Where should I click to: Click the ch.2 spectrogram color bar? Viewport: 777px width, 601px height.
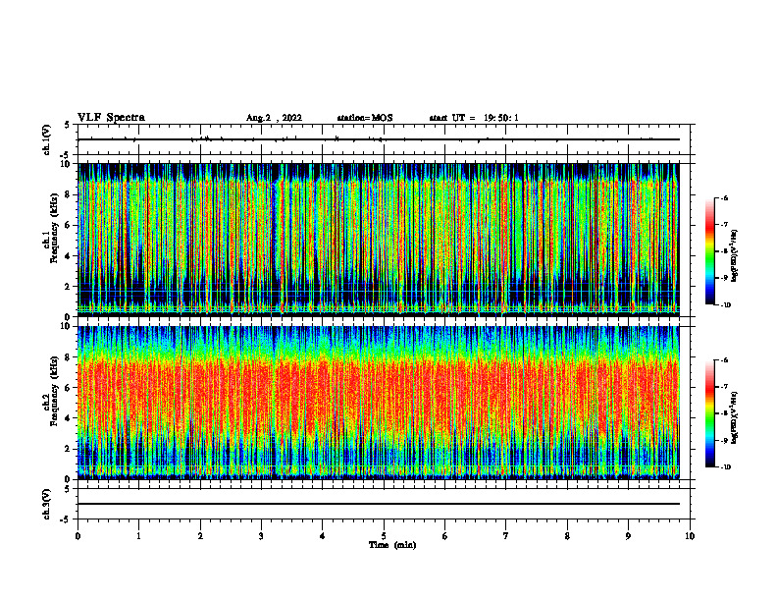point(709,413)
